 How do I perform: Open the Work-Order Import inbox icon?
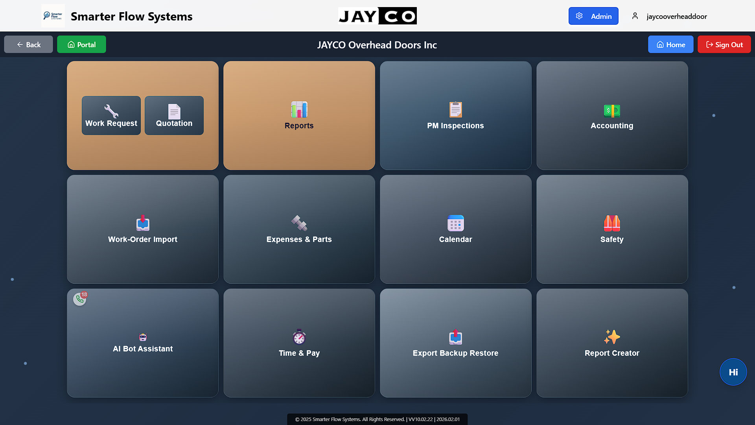tap(143, 223)
